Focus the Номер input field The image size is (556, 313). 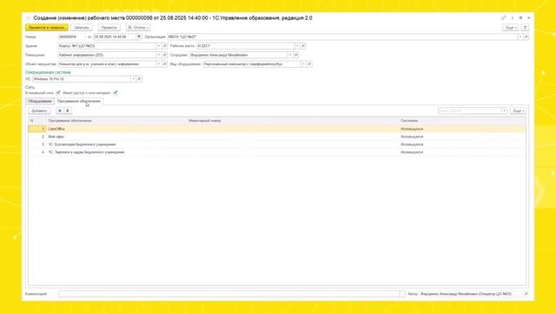click(71, 37)
